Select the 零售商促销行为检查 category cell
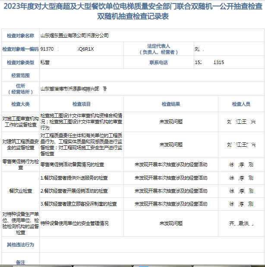This screenshot has width=265, height=267. 20,164
